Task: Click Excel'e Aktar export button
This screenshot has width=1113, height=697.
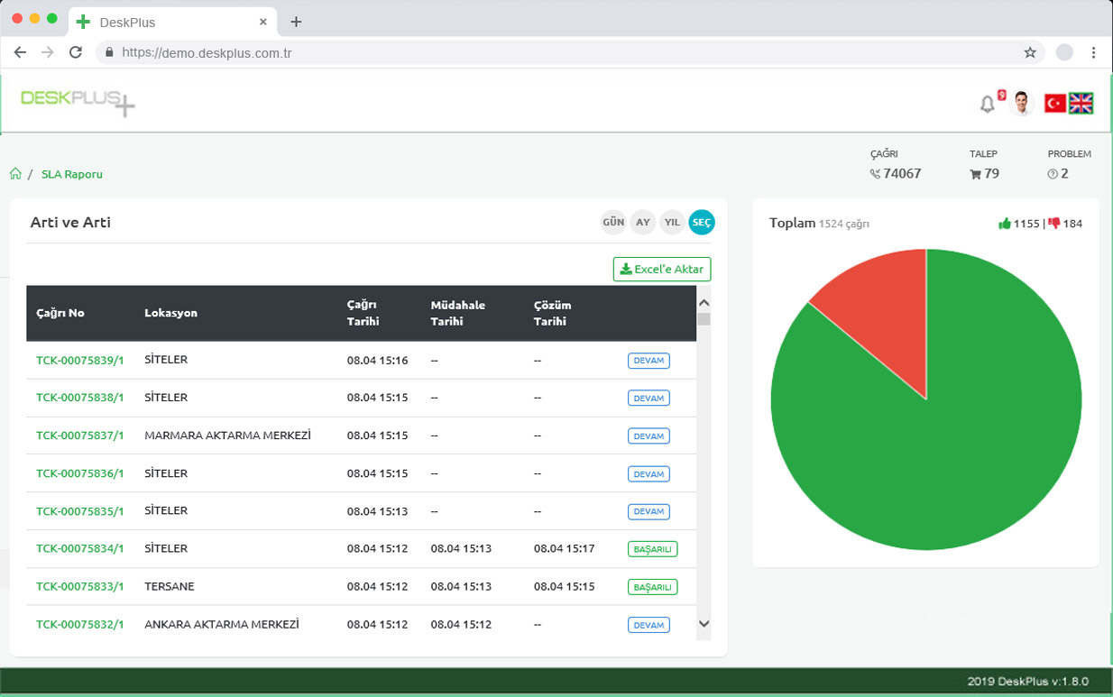Action: [662, 269]
